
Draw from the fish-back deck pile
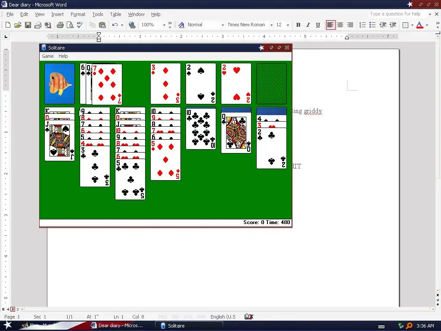click(x=59, y=84)
